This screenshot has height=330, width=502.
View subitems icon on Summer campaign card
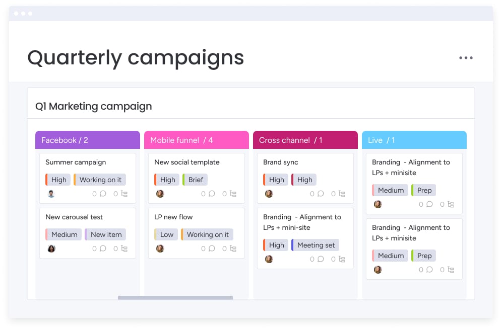124,194
